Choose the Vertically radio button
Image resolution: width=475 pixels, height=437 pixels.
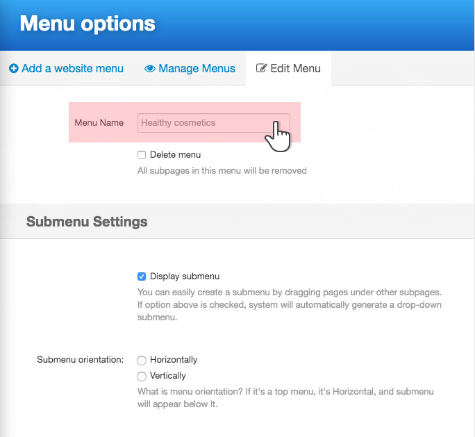[x=142, y=377]
